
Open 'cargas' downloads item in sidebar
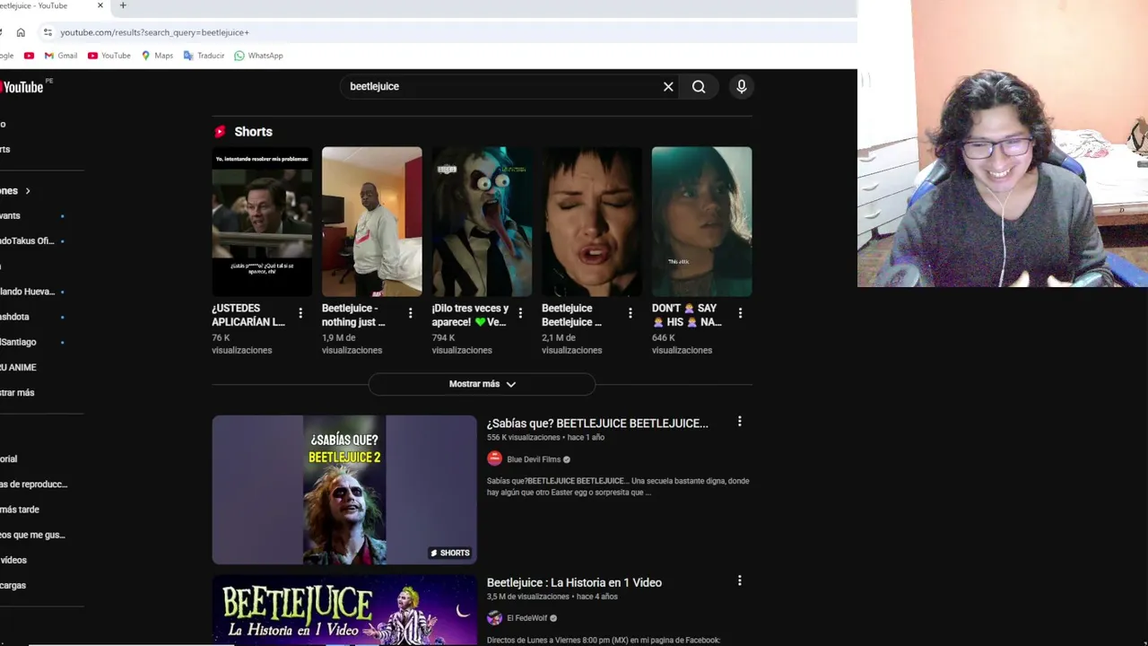(13, 586)
